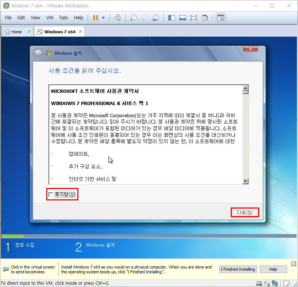Image resolution: width=298 pixels, height=287 pixels.
Task: Open the Help menu
Action: (x=78, y=18)
